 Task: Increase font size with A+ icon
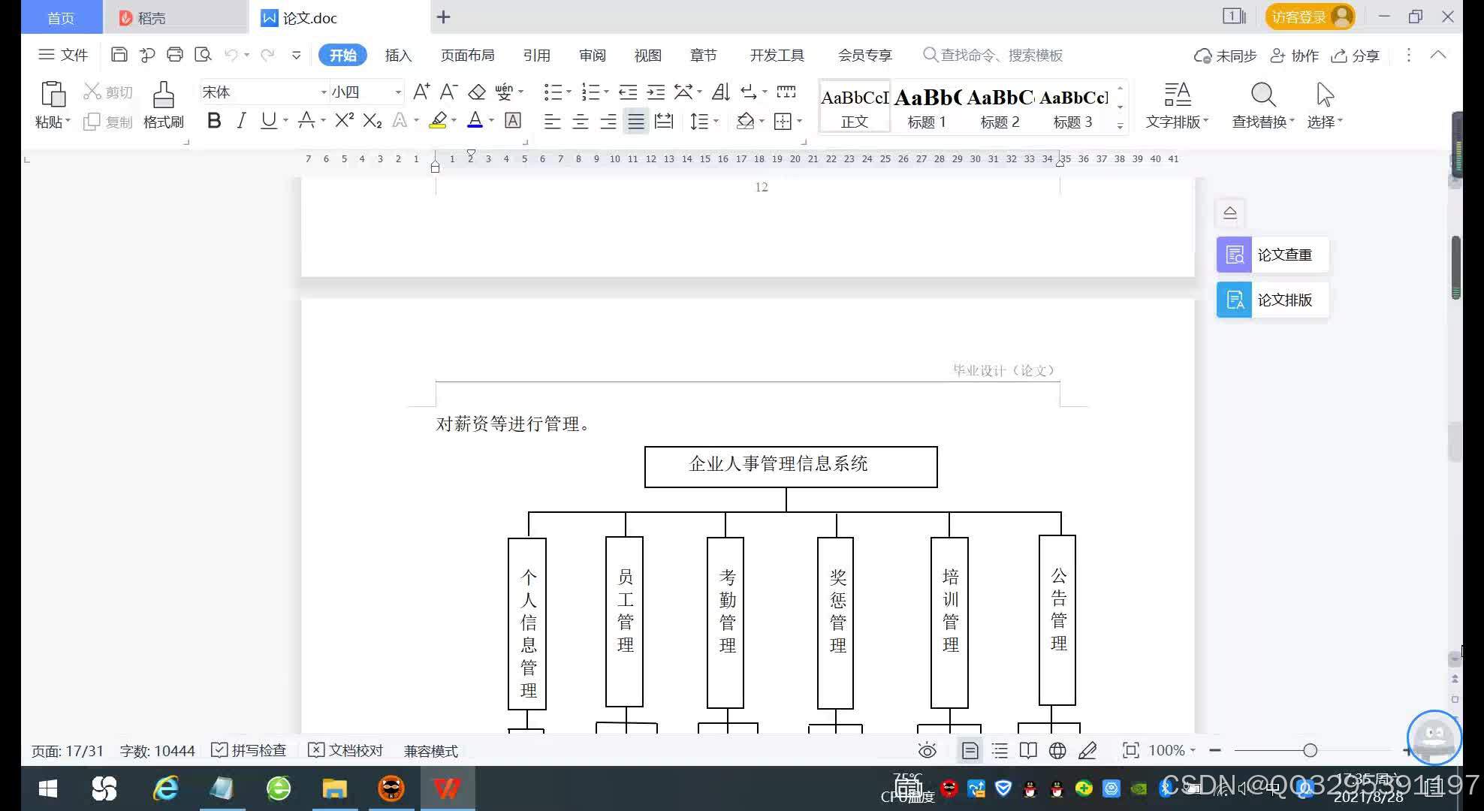[x=421, y=92]
